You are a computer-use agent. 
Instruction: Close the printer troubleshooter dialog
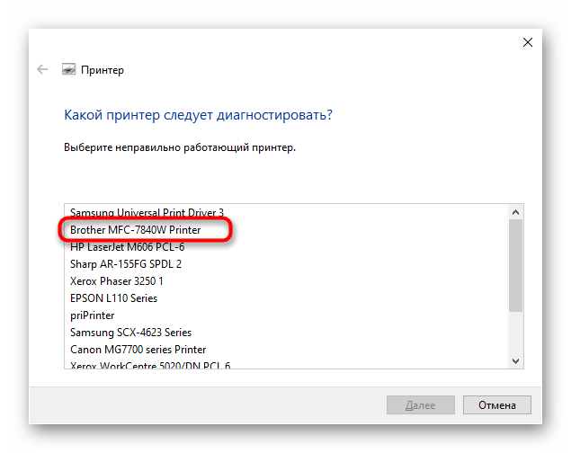[x=527, y=42]
